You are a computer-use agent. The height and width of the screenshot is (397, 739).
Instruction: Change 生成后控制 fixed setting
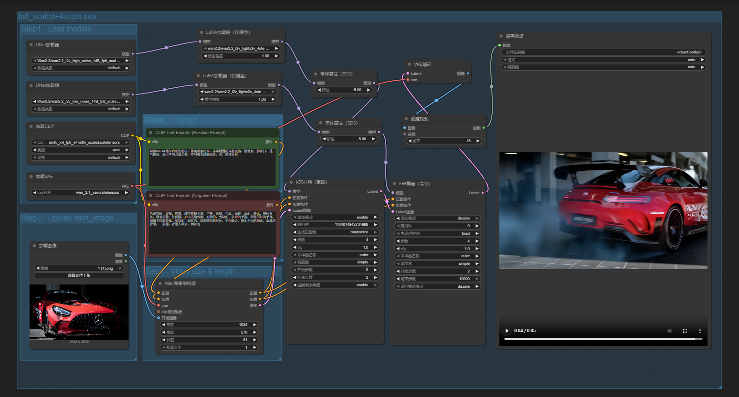(437, 234)
